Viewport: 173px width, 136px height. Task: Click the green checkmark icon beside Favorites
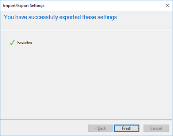(12, 43)
